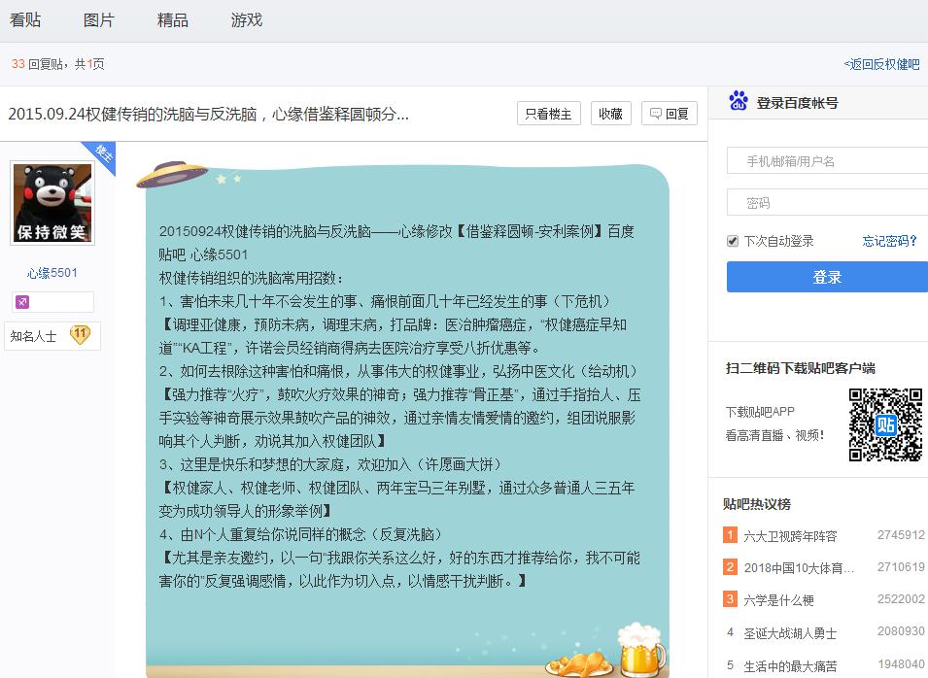Click the gender symbol icon under username
The image size is (928, 678).
coord(22,302)
